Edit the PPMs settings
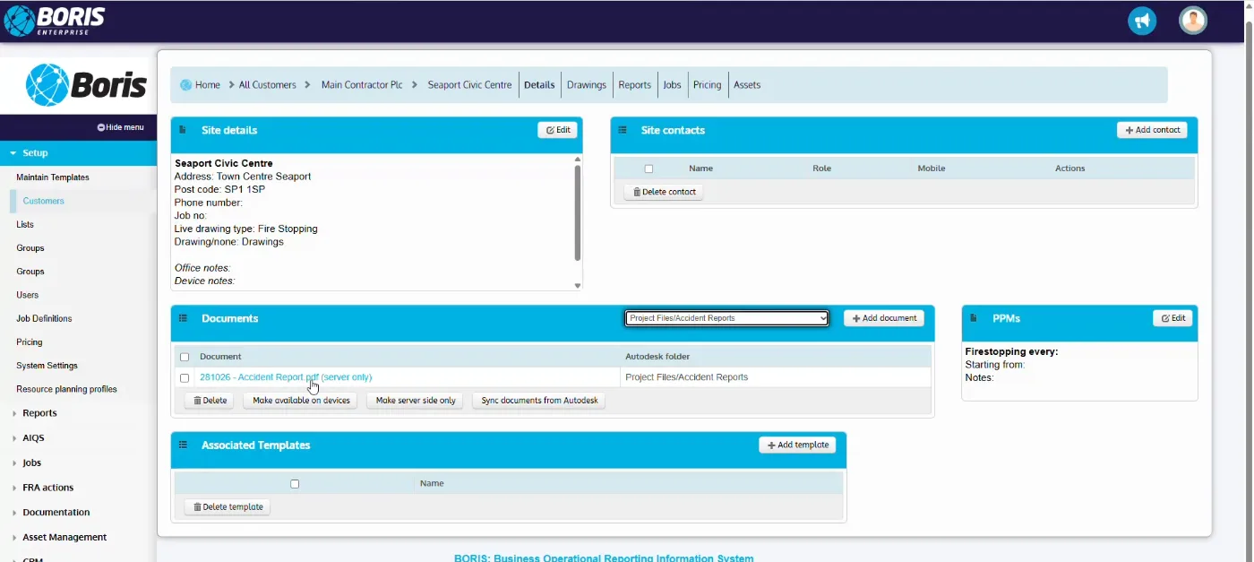Image resolution: width=1254 pixels, height=562 pixels. point(1172,318)
